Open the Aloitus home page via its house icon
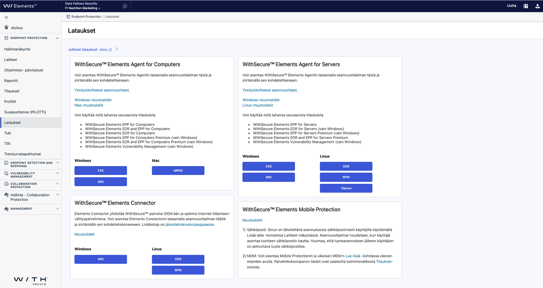543x288 pixels. 6,28
